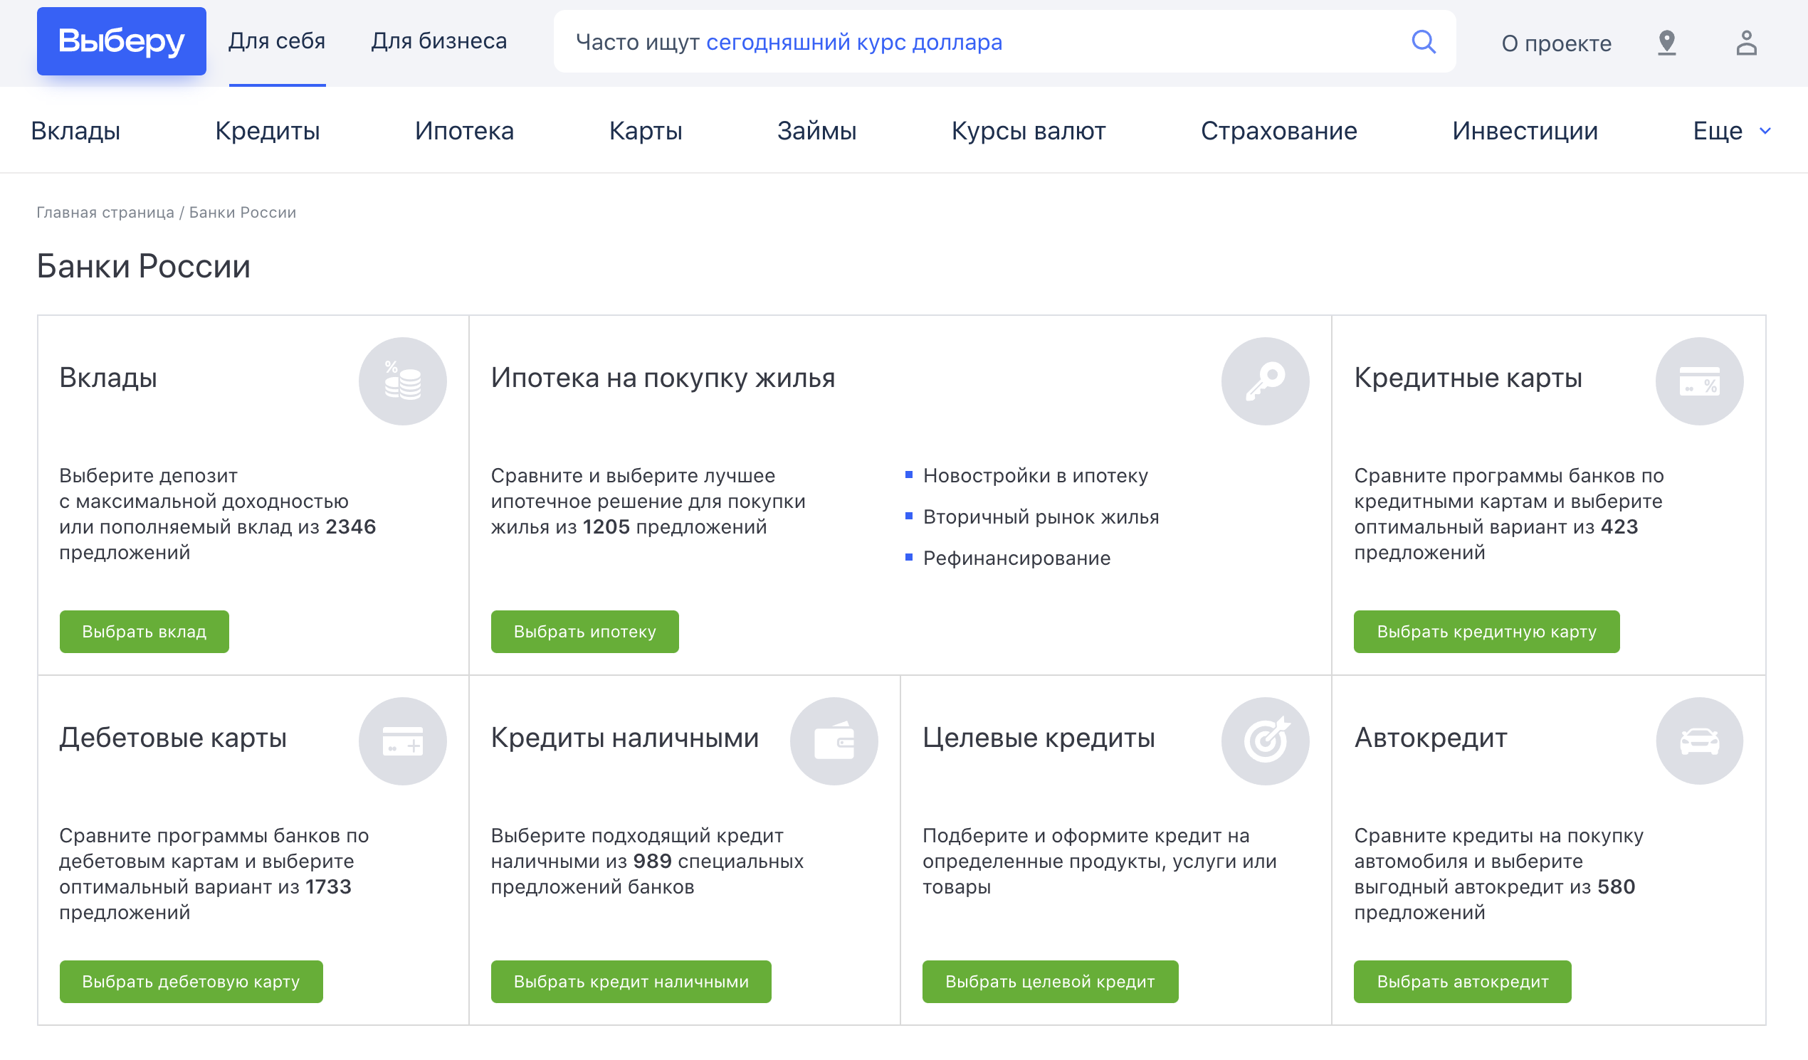1808x1060 pixels.
Task: Click the wallet icon in Кредиты наличными
Action: point(834,740)
